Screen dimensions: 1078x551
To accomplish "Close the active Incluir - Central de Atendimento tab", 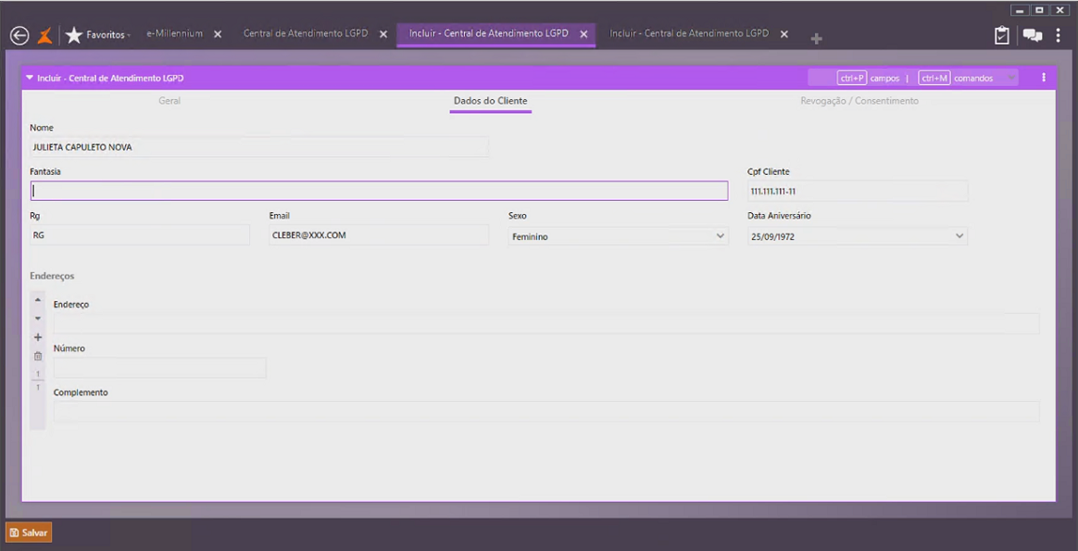I will pyautogui.click(x=583, y=33).
